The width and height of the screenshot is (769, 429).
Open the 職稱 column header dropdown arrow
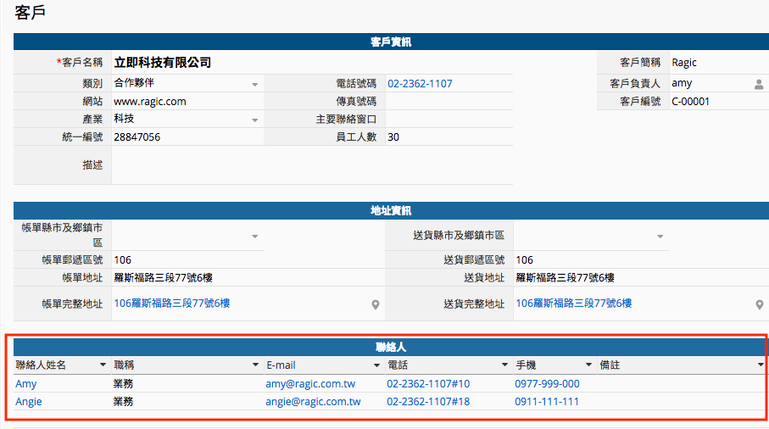click(x=255, y=365)
